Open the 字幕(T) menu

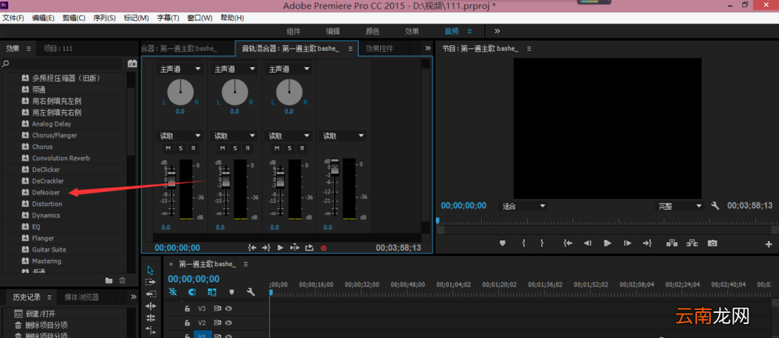[x=168, y=18]
